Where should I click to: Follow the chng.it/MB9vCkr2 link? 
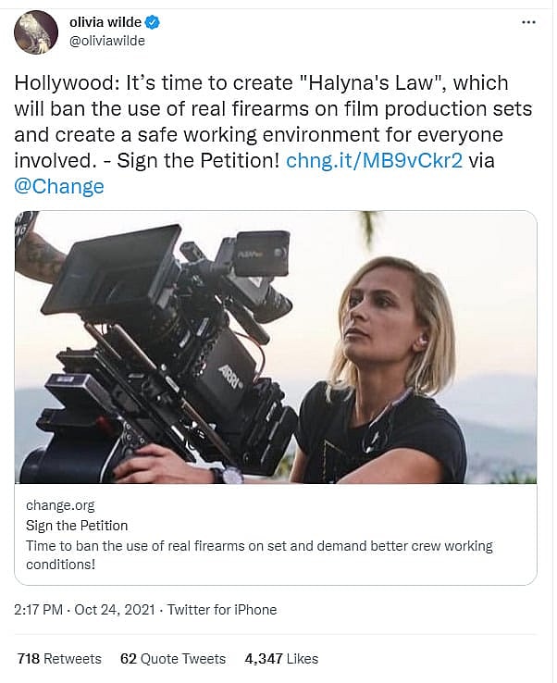[x=374, y=160]
